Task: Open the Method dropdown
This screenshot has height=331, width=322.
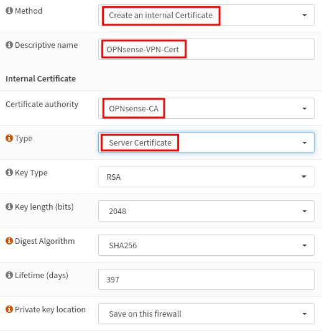Action: point(206,15)
